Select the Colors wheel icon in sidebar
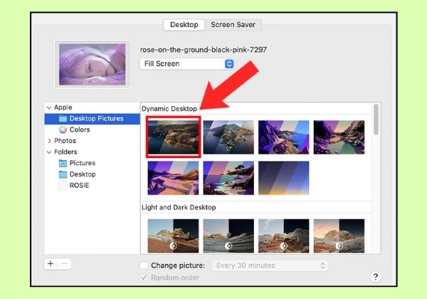Viewport: 427px width, 299px height. pyautogui.click(x=63, y=130)
